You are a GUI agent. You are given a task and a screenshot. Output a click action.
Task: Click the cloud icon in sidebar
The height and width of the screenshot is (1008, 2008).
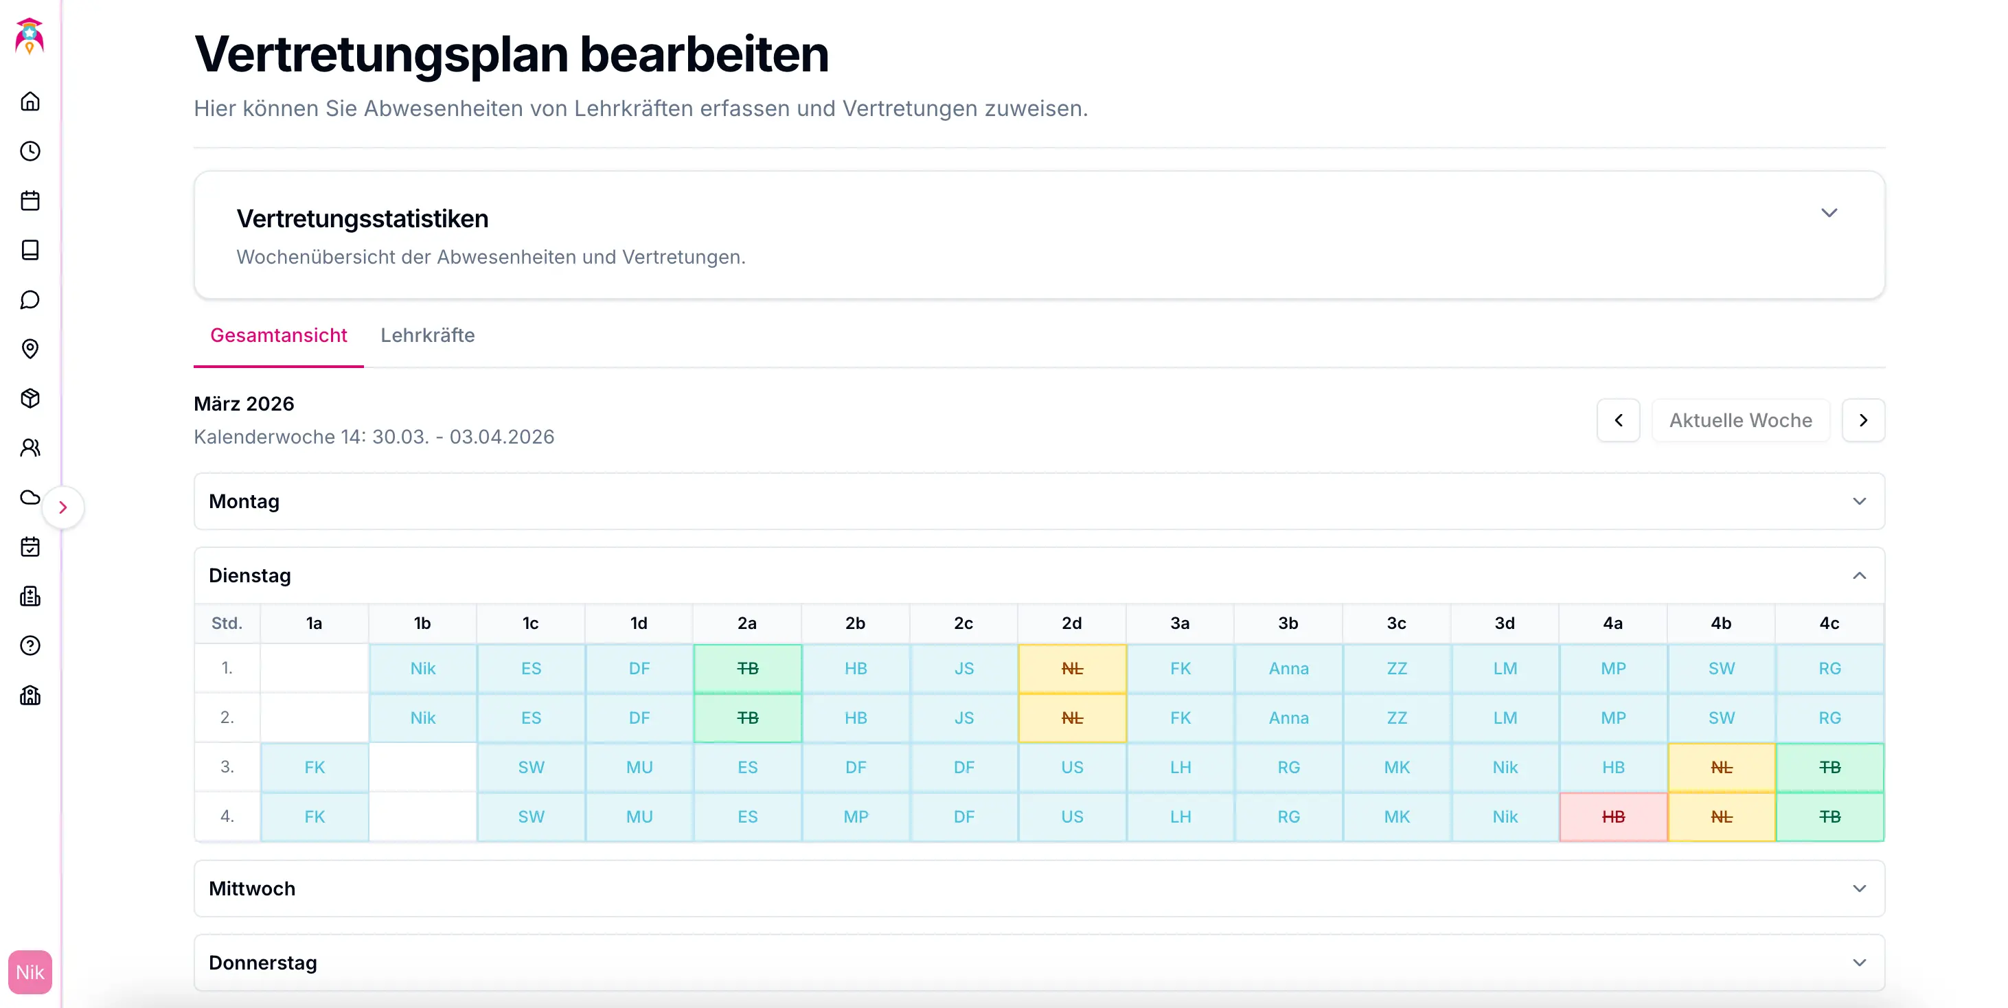(x=30, y=497)
